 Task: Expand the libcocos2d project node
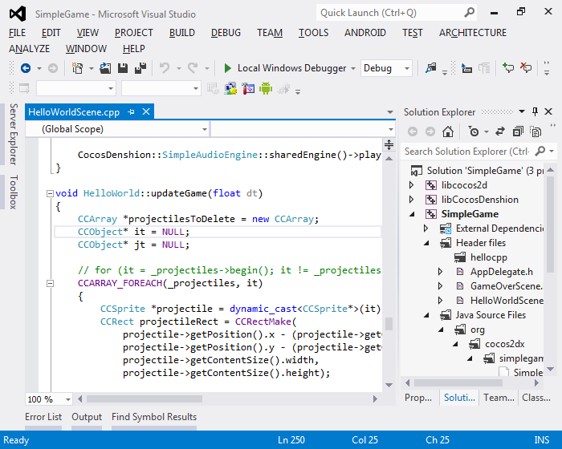(411, 185)
